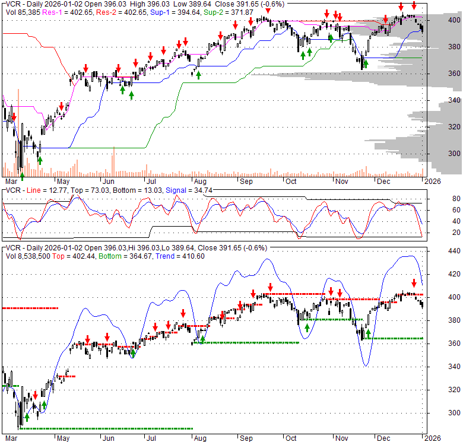This screenshot has width=463, height=442.
Task: Click the 40 oscillator axis label
Action: (456, 221)
